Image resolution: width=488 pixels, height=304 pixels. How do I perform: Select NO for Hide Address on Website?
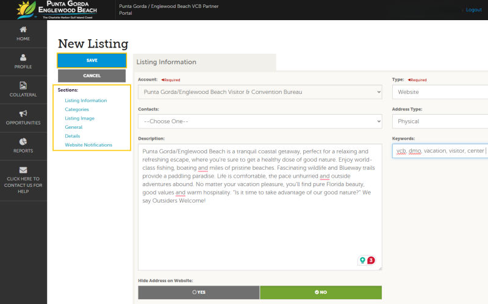pos(321,292)
